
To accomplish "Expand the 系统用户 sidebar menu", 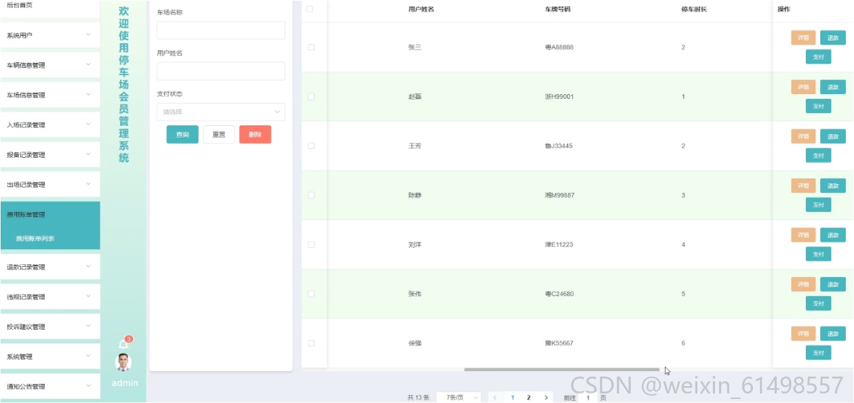I will pyautogui.click(x=50, y=35).
